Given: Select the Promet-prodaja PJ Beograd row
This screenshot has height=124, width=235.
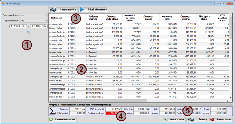Looking at the screenshot, I should pos(139,52).
